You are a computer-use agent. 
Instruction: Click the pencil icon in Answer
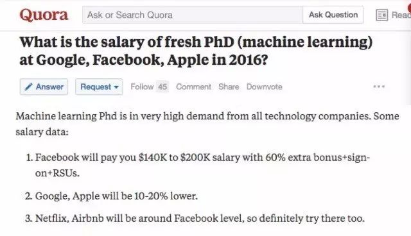(28, 87)
